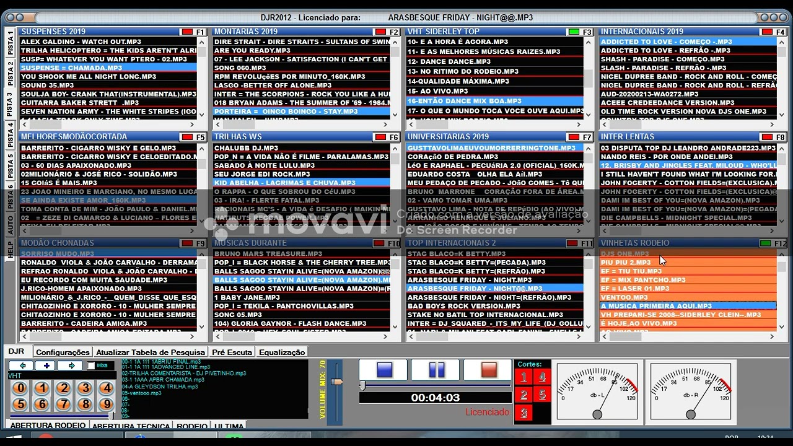Click scroll-up arrow in MONTARIAS 2019 list
This screenshot has width=793, height=446.
tap(395, 42)
